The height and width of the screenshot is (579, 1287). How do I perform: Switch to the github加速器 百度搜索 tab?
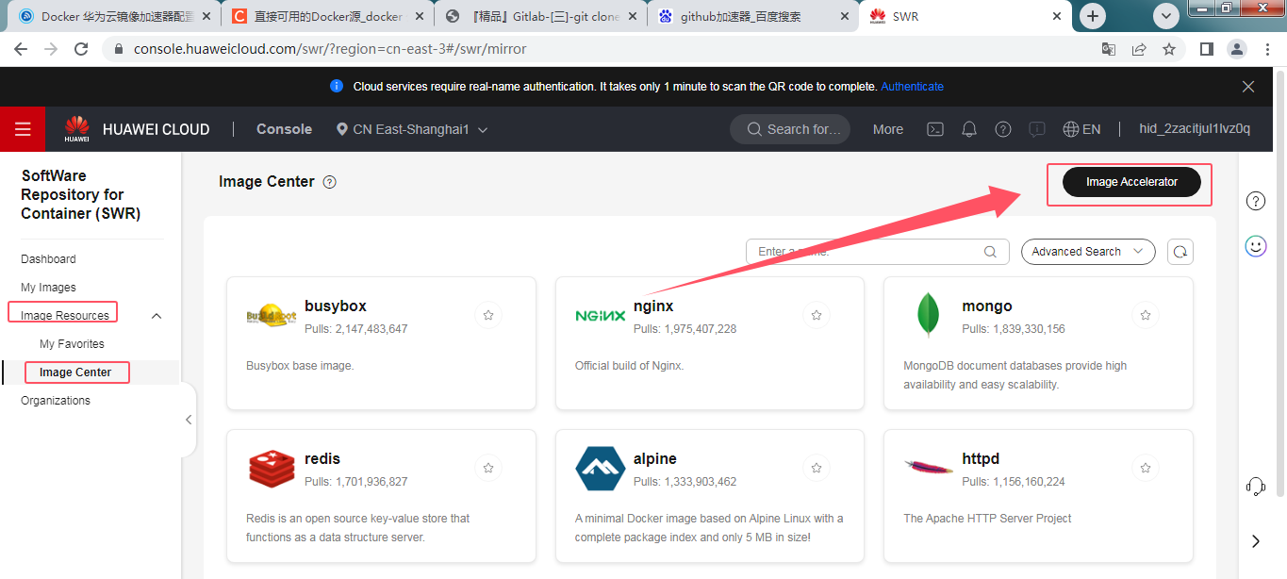click(x=754, y=16)
